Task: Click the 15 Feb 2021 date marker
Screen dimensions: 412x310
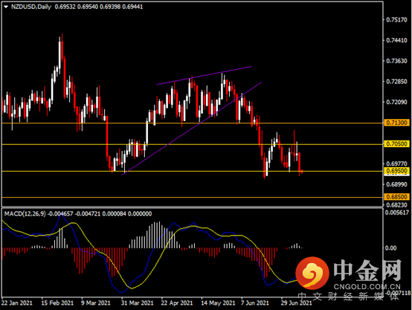Action: click(x=57, y=303)
